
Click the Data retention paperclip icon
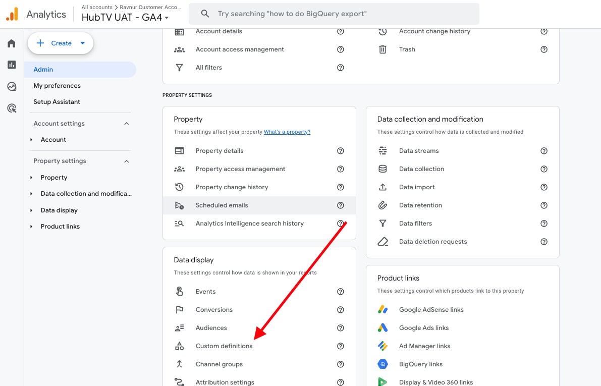click(383, 205)
